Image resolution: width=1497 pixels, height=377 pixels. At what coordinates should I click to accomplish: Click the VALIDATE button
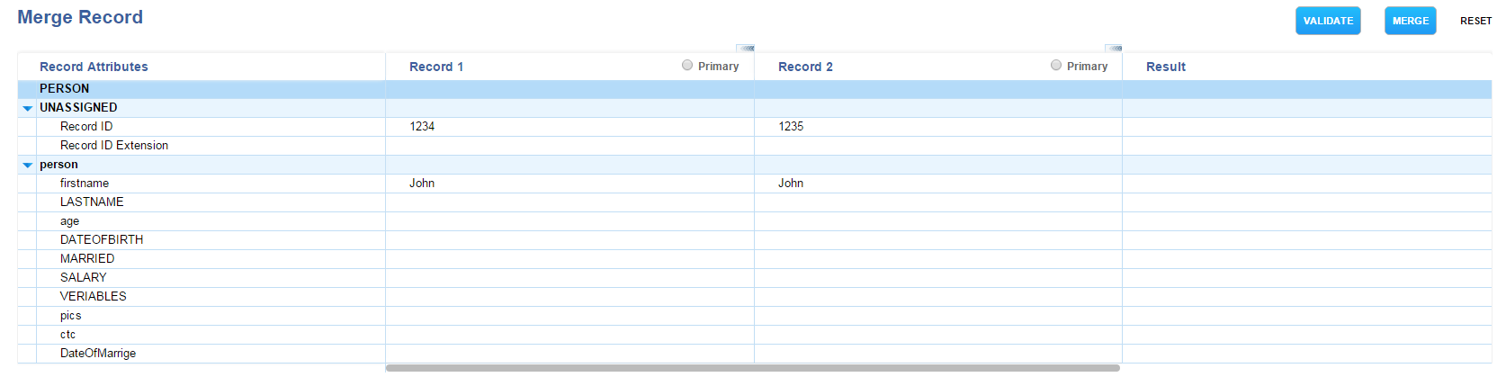1328,21
